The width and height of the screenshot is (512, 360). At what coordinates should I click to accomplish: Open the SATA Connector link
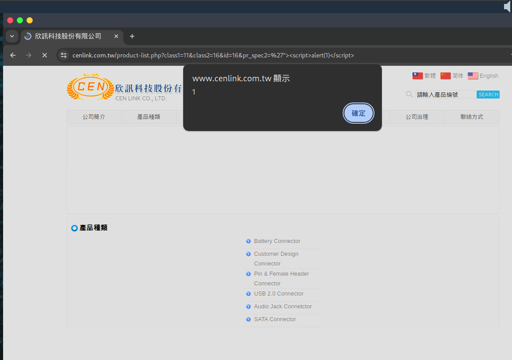[x=275, y=319]
